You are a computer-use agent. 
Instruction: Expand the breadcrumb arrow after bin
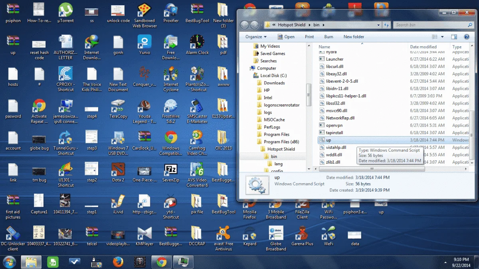coord(323,25)
